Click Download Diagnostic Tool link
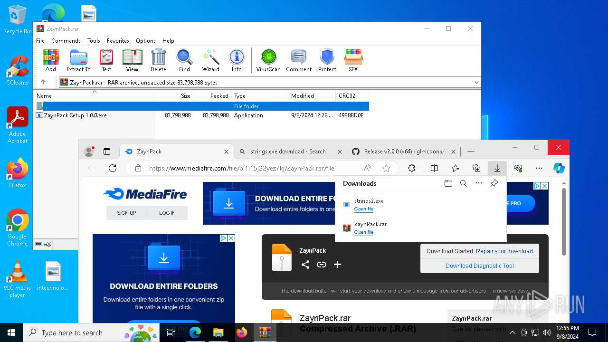This screenshot has width=608, height=342. pyautogui.click(x=480, y=266)
